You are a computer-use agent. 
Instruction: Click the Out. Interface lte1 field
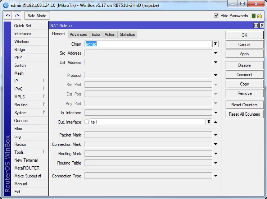click(x=148, y=122)
